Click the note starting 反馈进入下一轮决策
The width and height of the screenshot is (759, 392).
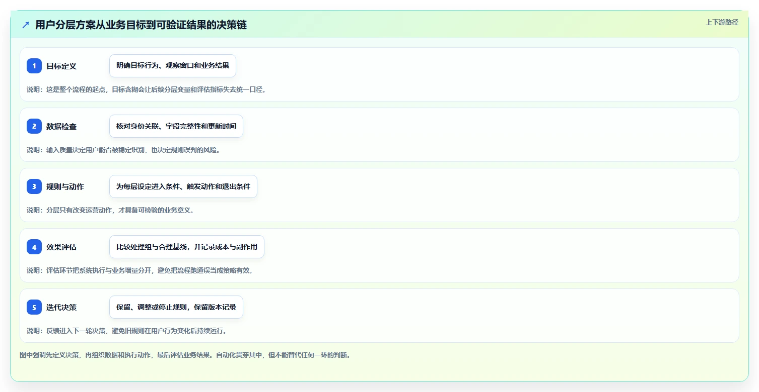click(x=127, y=331)
